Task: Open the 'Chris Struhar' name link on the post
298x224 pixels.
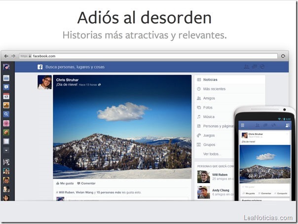Action: [67, 80]
